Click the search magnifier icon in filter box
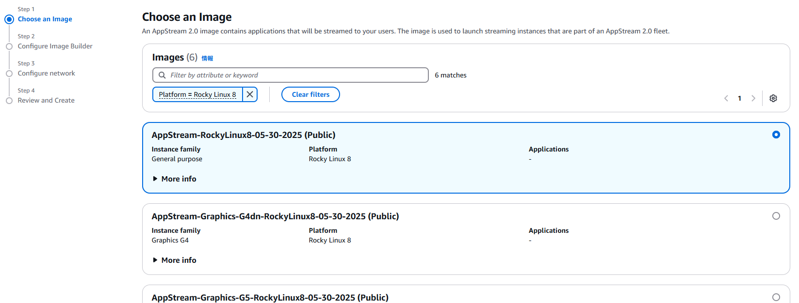The height and width of the screenshot is (303, 799). (x=162, y=75)
